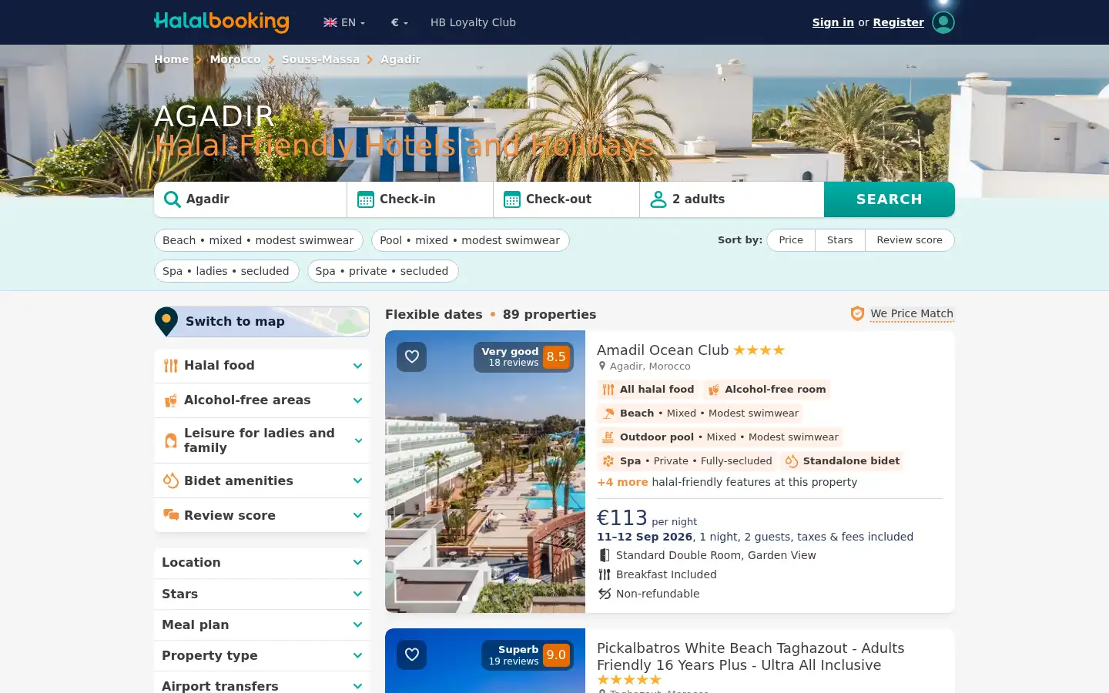Screen dimensions: 1109x693
Task: Click the Breakfast Included cutlery icon
Action: [605, 574]
